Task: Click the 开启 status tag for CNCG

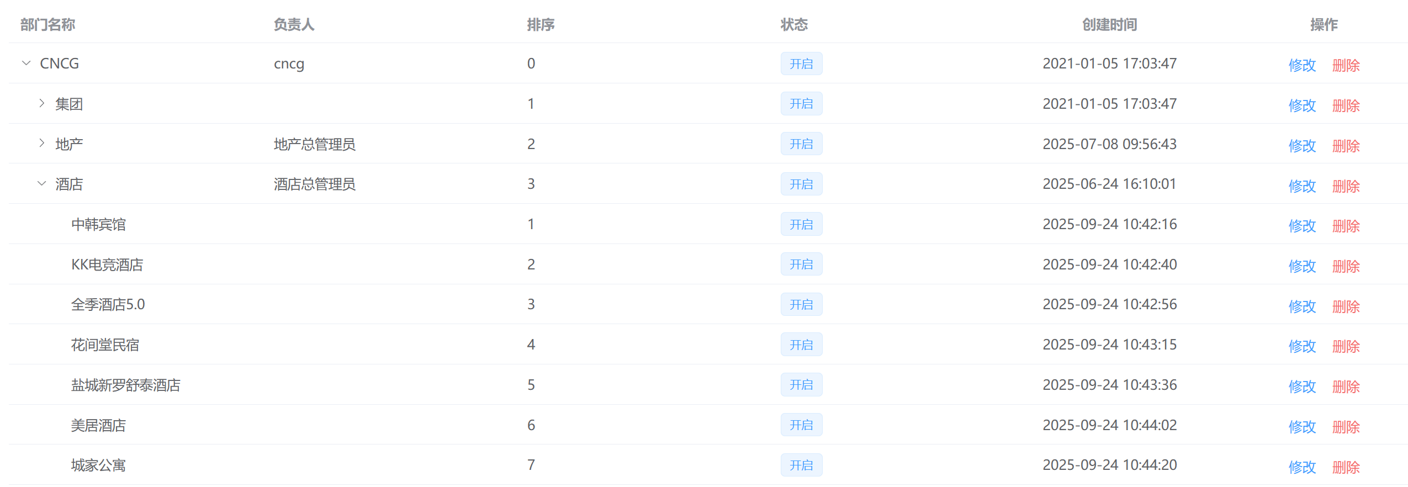Action: tap(801, 63)
